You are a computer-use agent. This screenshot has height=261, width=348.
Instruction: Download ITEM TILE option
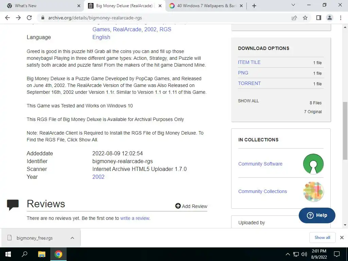249,63
